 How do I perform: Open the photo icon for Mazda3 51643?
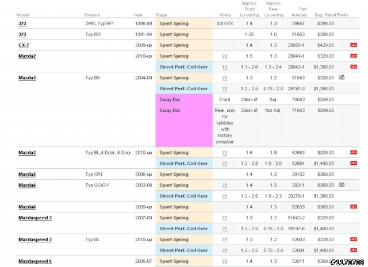pos(342,78)
